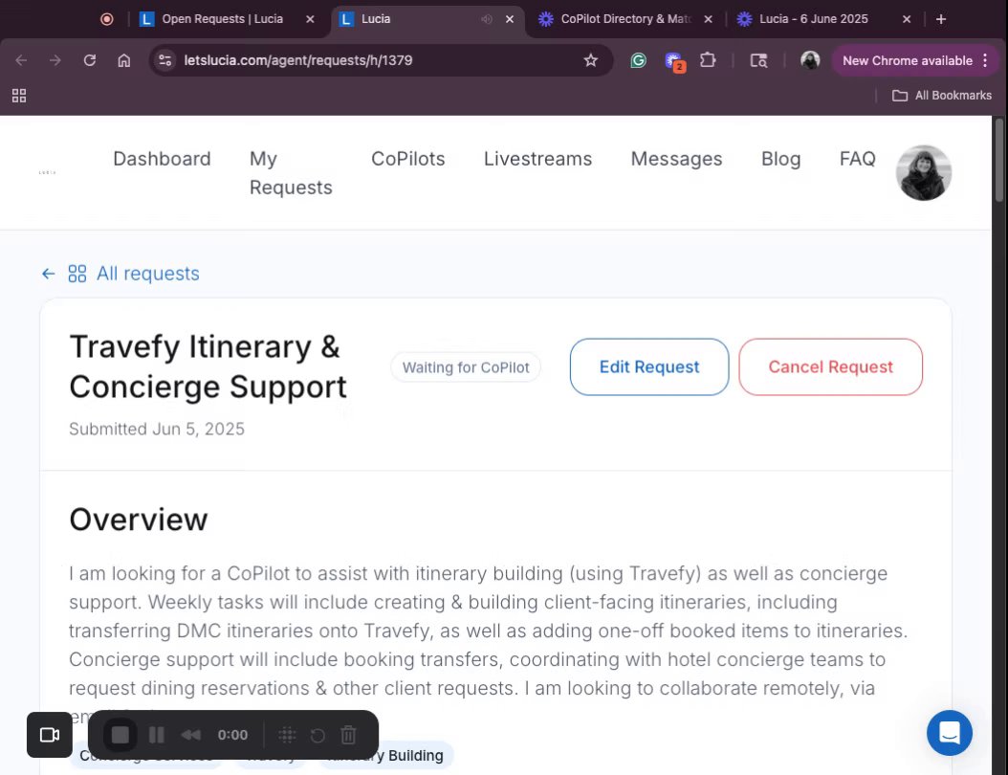Open Livestreams section
Image resolution: width=1008 pixels, height=775 pixels.
point(538,159)
